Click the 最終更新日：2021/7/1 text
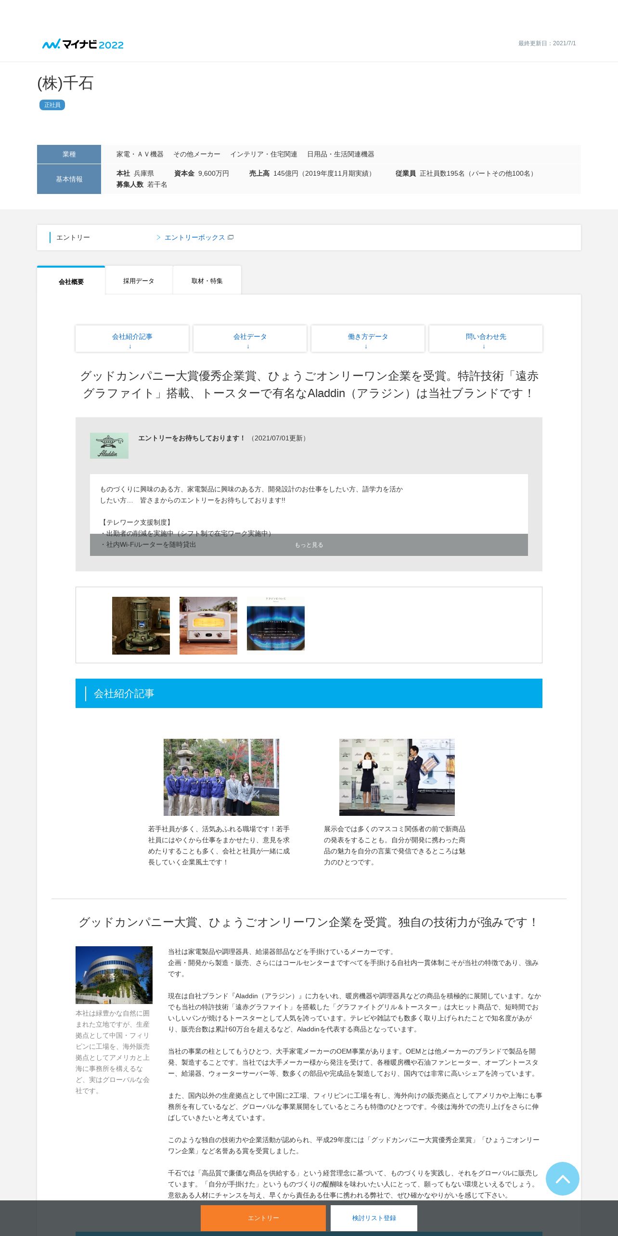The height and width of the screenshot is (1236, 618). [x=547, y=43]
